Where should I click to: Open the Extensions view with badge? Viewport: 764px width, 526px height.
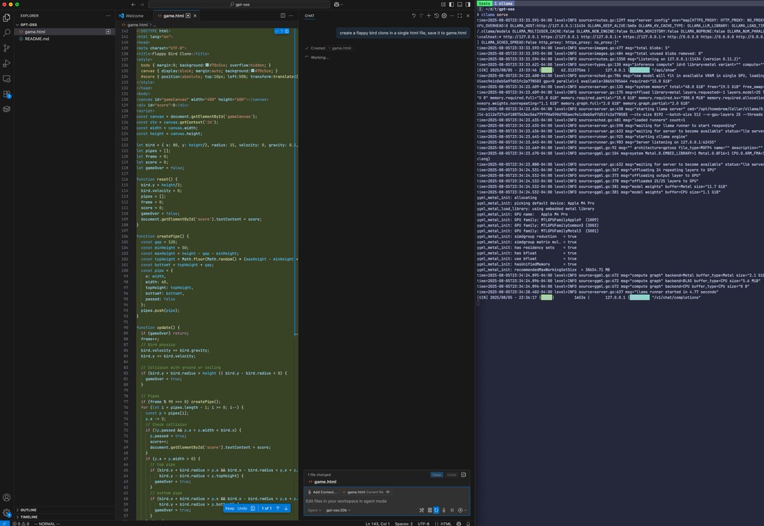pos(7,94)
